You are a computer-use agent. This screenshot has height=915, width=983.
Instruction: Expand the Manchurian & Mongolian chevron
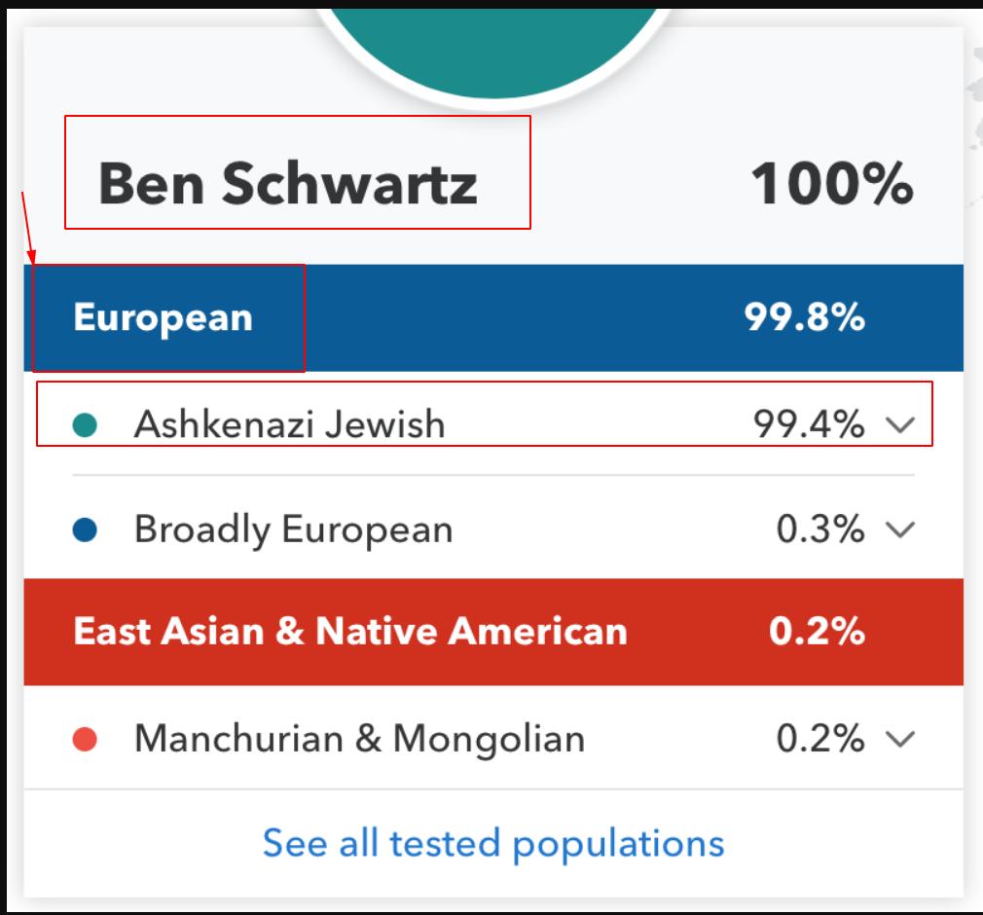point(901,739)
